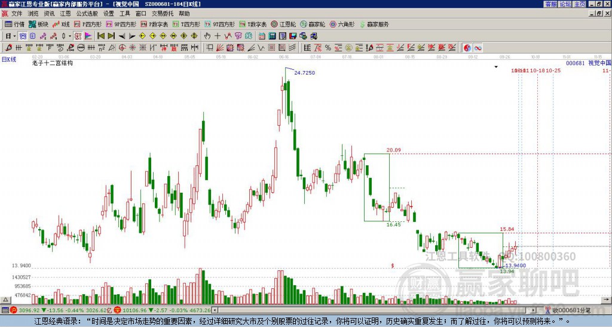Viewport: 612px width, 327px height.
Task: Click the 主页 homepage button
Action: (580, 4)
